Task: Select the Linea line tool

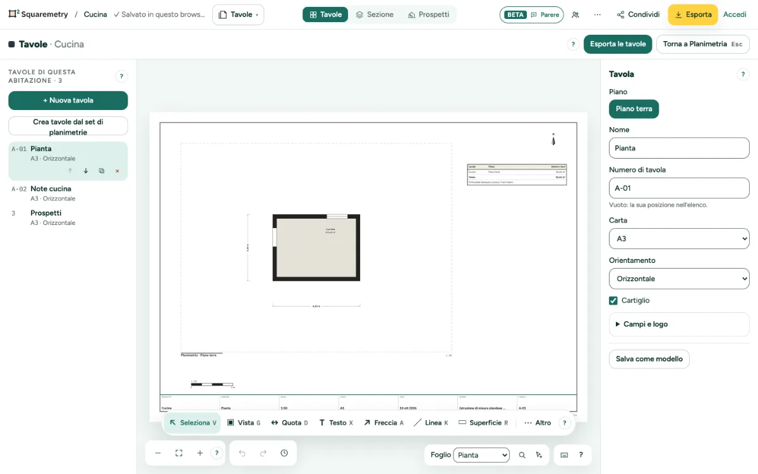Action: 431,423
